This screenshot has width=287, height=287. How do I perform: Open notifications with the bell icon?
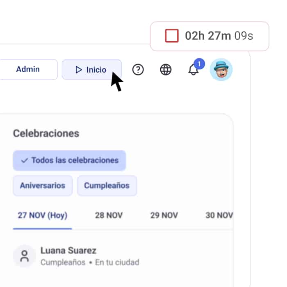[193, 70]
